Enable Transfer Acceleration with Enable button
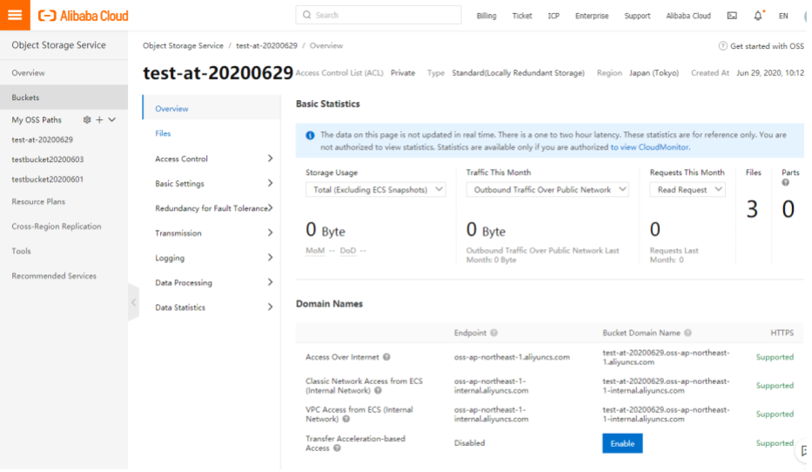This screenshot has height=472, width=812. (622, 443)
